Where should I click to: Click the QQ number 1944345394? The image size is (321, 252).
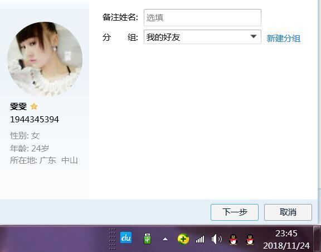point(35,120)
